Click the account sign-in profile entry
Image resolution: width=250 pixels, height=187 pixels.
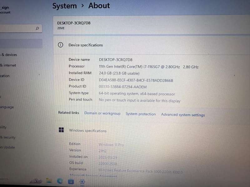[x=5, y=10]
